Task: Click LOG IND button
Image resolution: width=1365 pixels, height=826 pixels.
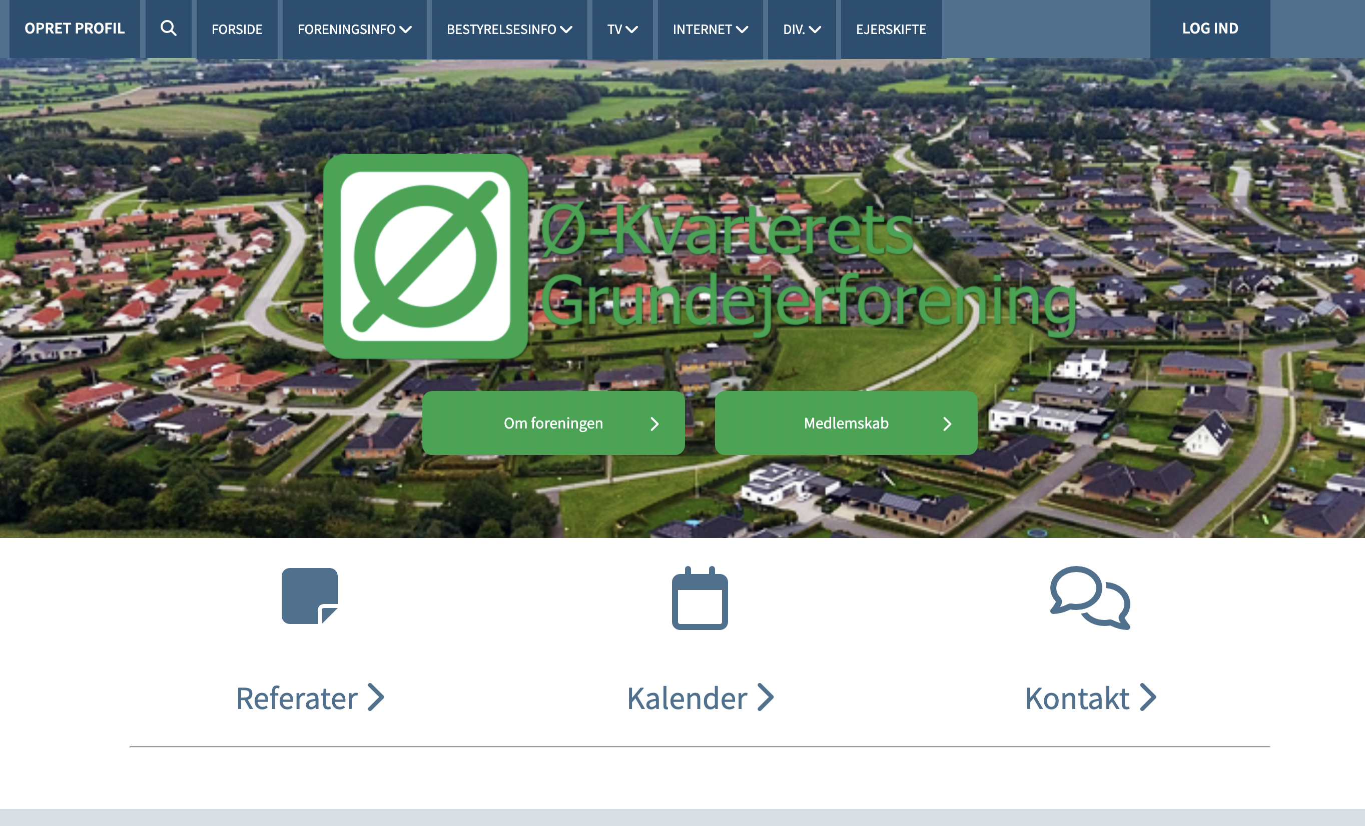Action: click(x=1210, y=29)
